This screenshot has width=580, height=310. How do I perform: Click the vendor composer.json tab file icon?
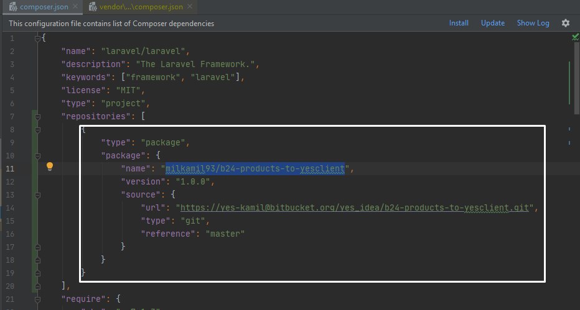[x=93, y=7]
